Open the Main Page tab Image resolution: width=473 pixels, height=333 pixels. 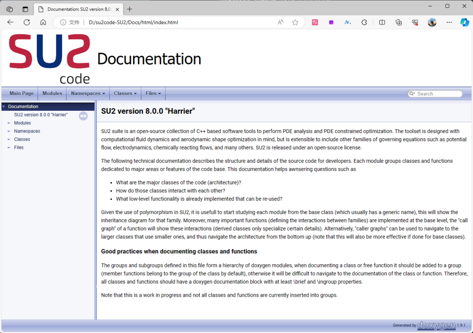click(x=21, y=93)
